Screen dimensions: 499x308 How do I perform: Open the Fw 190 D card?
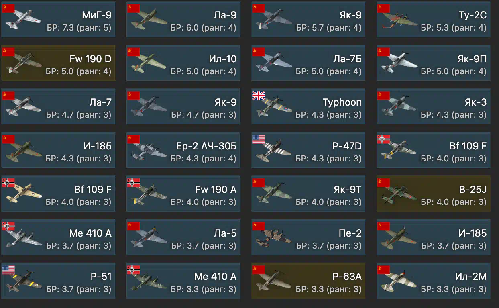tap(58, 63)
